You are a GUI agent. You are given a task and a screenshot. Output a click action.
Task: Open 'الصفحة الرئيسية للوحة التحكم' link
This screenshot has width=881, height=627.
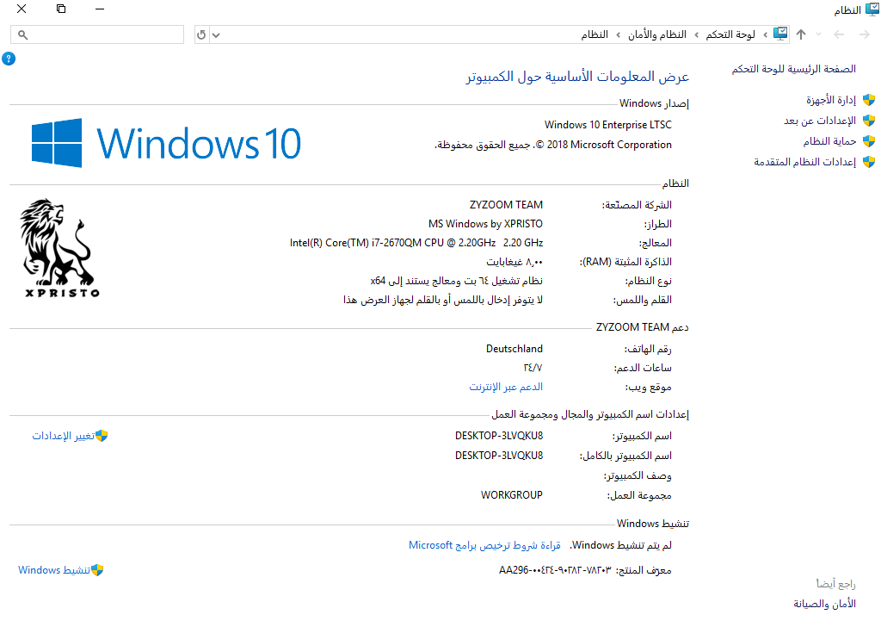(794, 69)
